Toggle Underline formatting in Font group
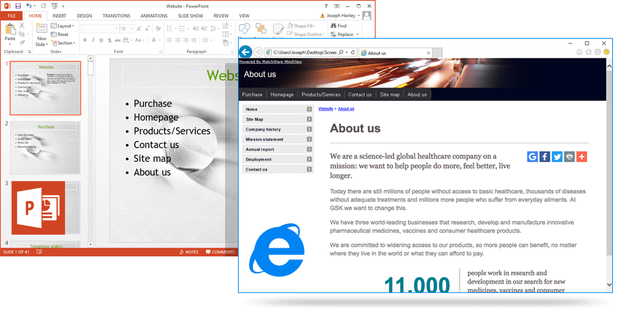The width and height of the screenshot is (617, 310). [x=101, y=40]
